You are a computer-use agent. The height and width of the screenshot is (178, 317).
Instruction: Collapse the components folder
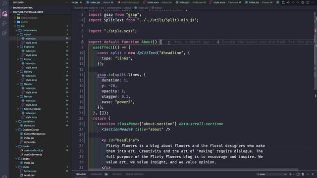16,30
